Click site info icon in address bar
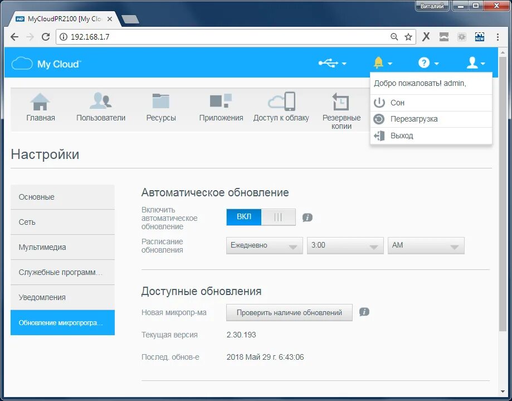This screenshot has width=512, height=401. [x=64, y=37]
